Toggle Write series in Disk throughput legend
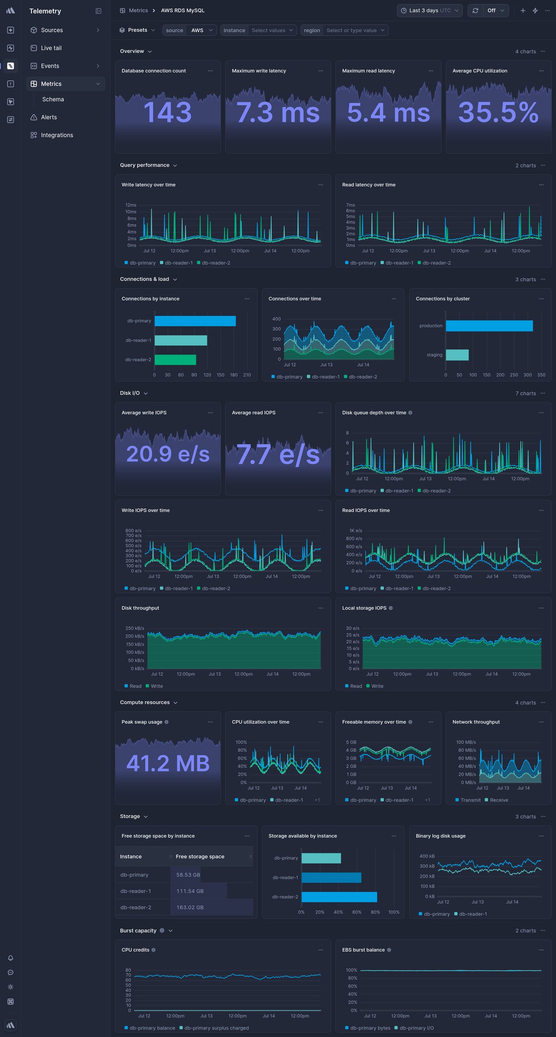This screenshot has width=556, height=1037. (x=154, y=686)
